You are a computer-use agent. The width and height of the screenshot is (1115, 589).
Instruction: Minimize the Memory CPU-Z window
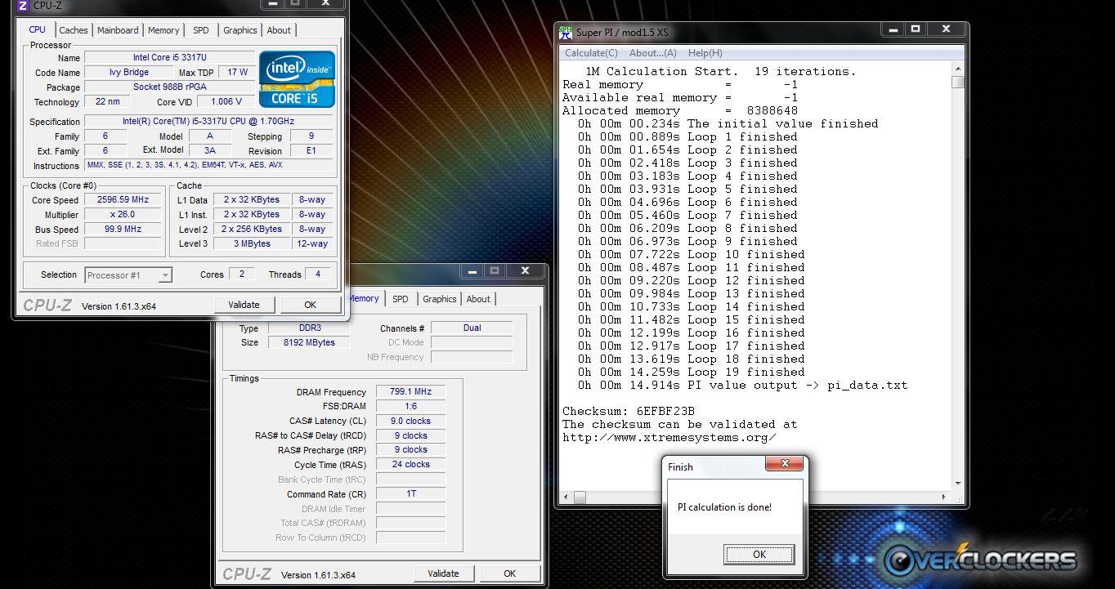point(472,270)
